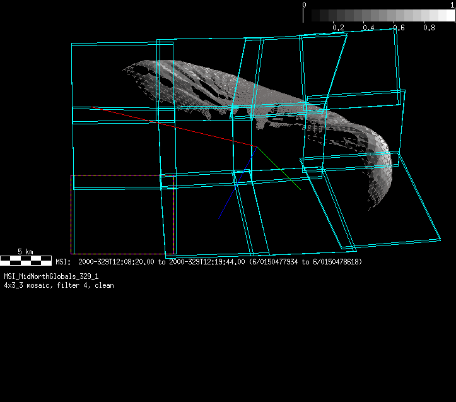Viewport: 456px width, 402px height.
Task: Click the "5 km" scale label
Action: pyautogui.click(x=25, y=251)
